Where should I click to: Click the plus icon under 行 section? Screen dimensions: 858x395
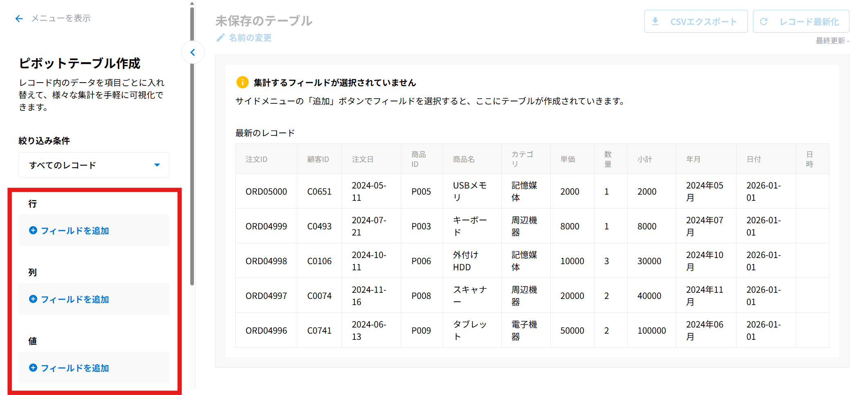33,231
